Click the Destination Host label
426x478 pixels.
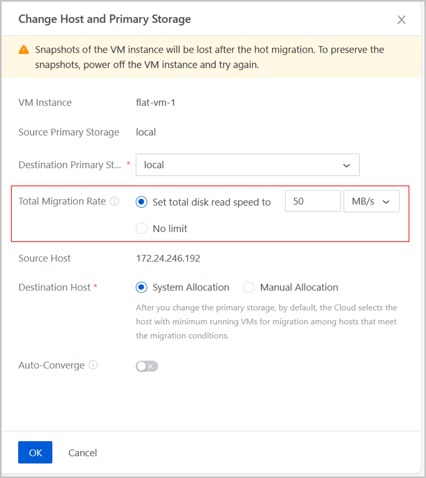pyautogui.click(x=55, y=287)
